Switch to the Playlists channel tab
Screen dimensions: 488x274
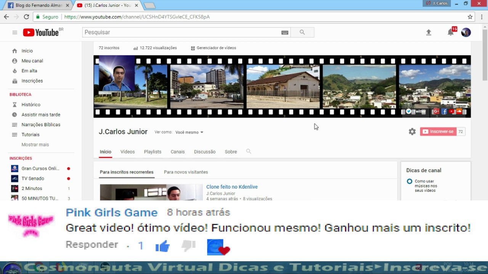[152, 152]
